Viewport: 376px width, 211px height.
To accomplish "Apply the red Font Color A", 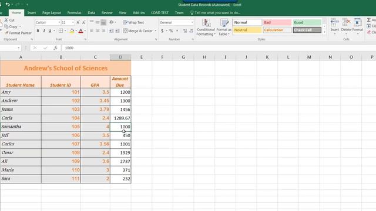I will coord(81,31).
